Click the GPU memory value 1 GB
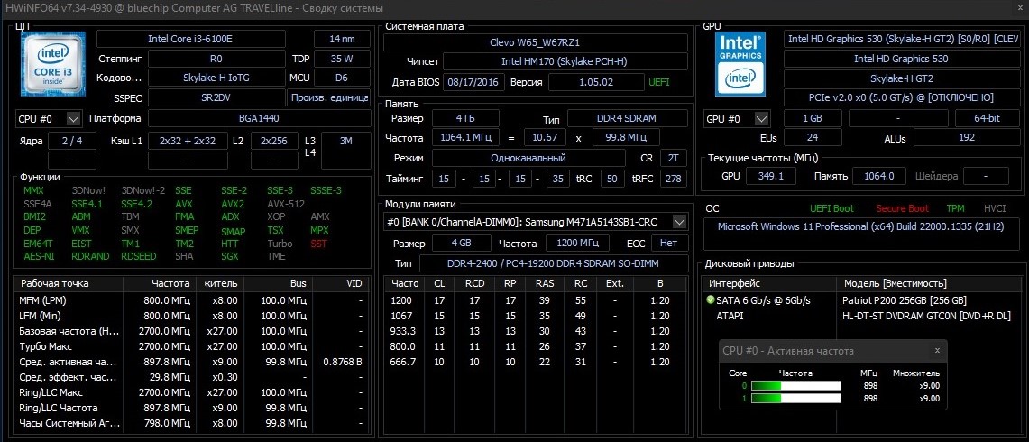The image size is (1029, 442). pyautogui.click(x=814, y=119)
